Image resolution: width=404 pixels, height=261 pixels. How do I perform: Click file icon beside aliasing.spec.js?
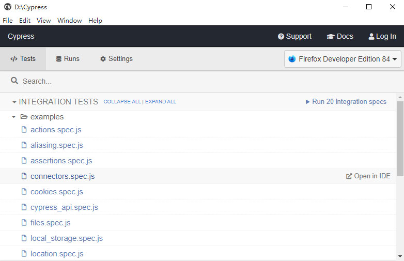(x=24, y=145)
